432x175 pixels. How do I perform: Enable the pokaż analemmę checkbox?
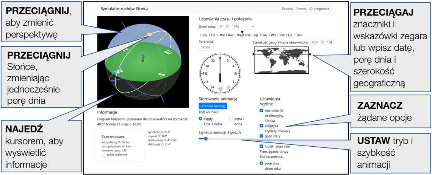(103, 155)
